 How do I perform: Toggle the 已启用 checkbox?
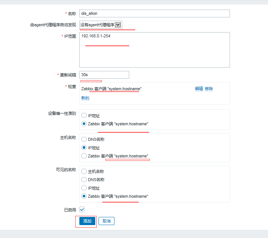pos(82,210)
